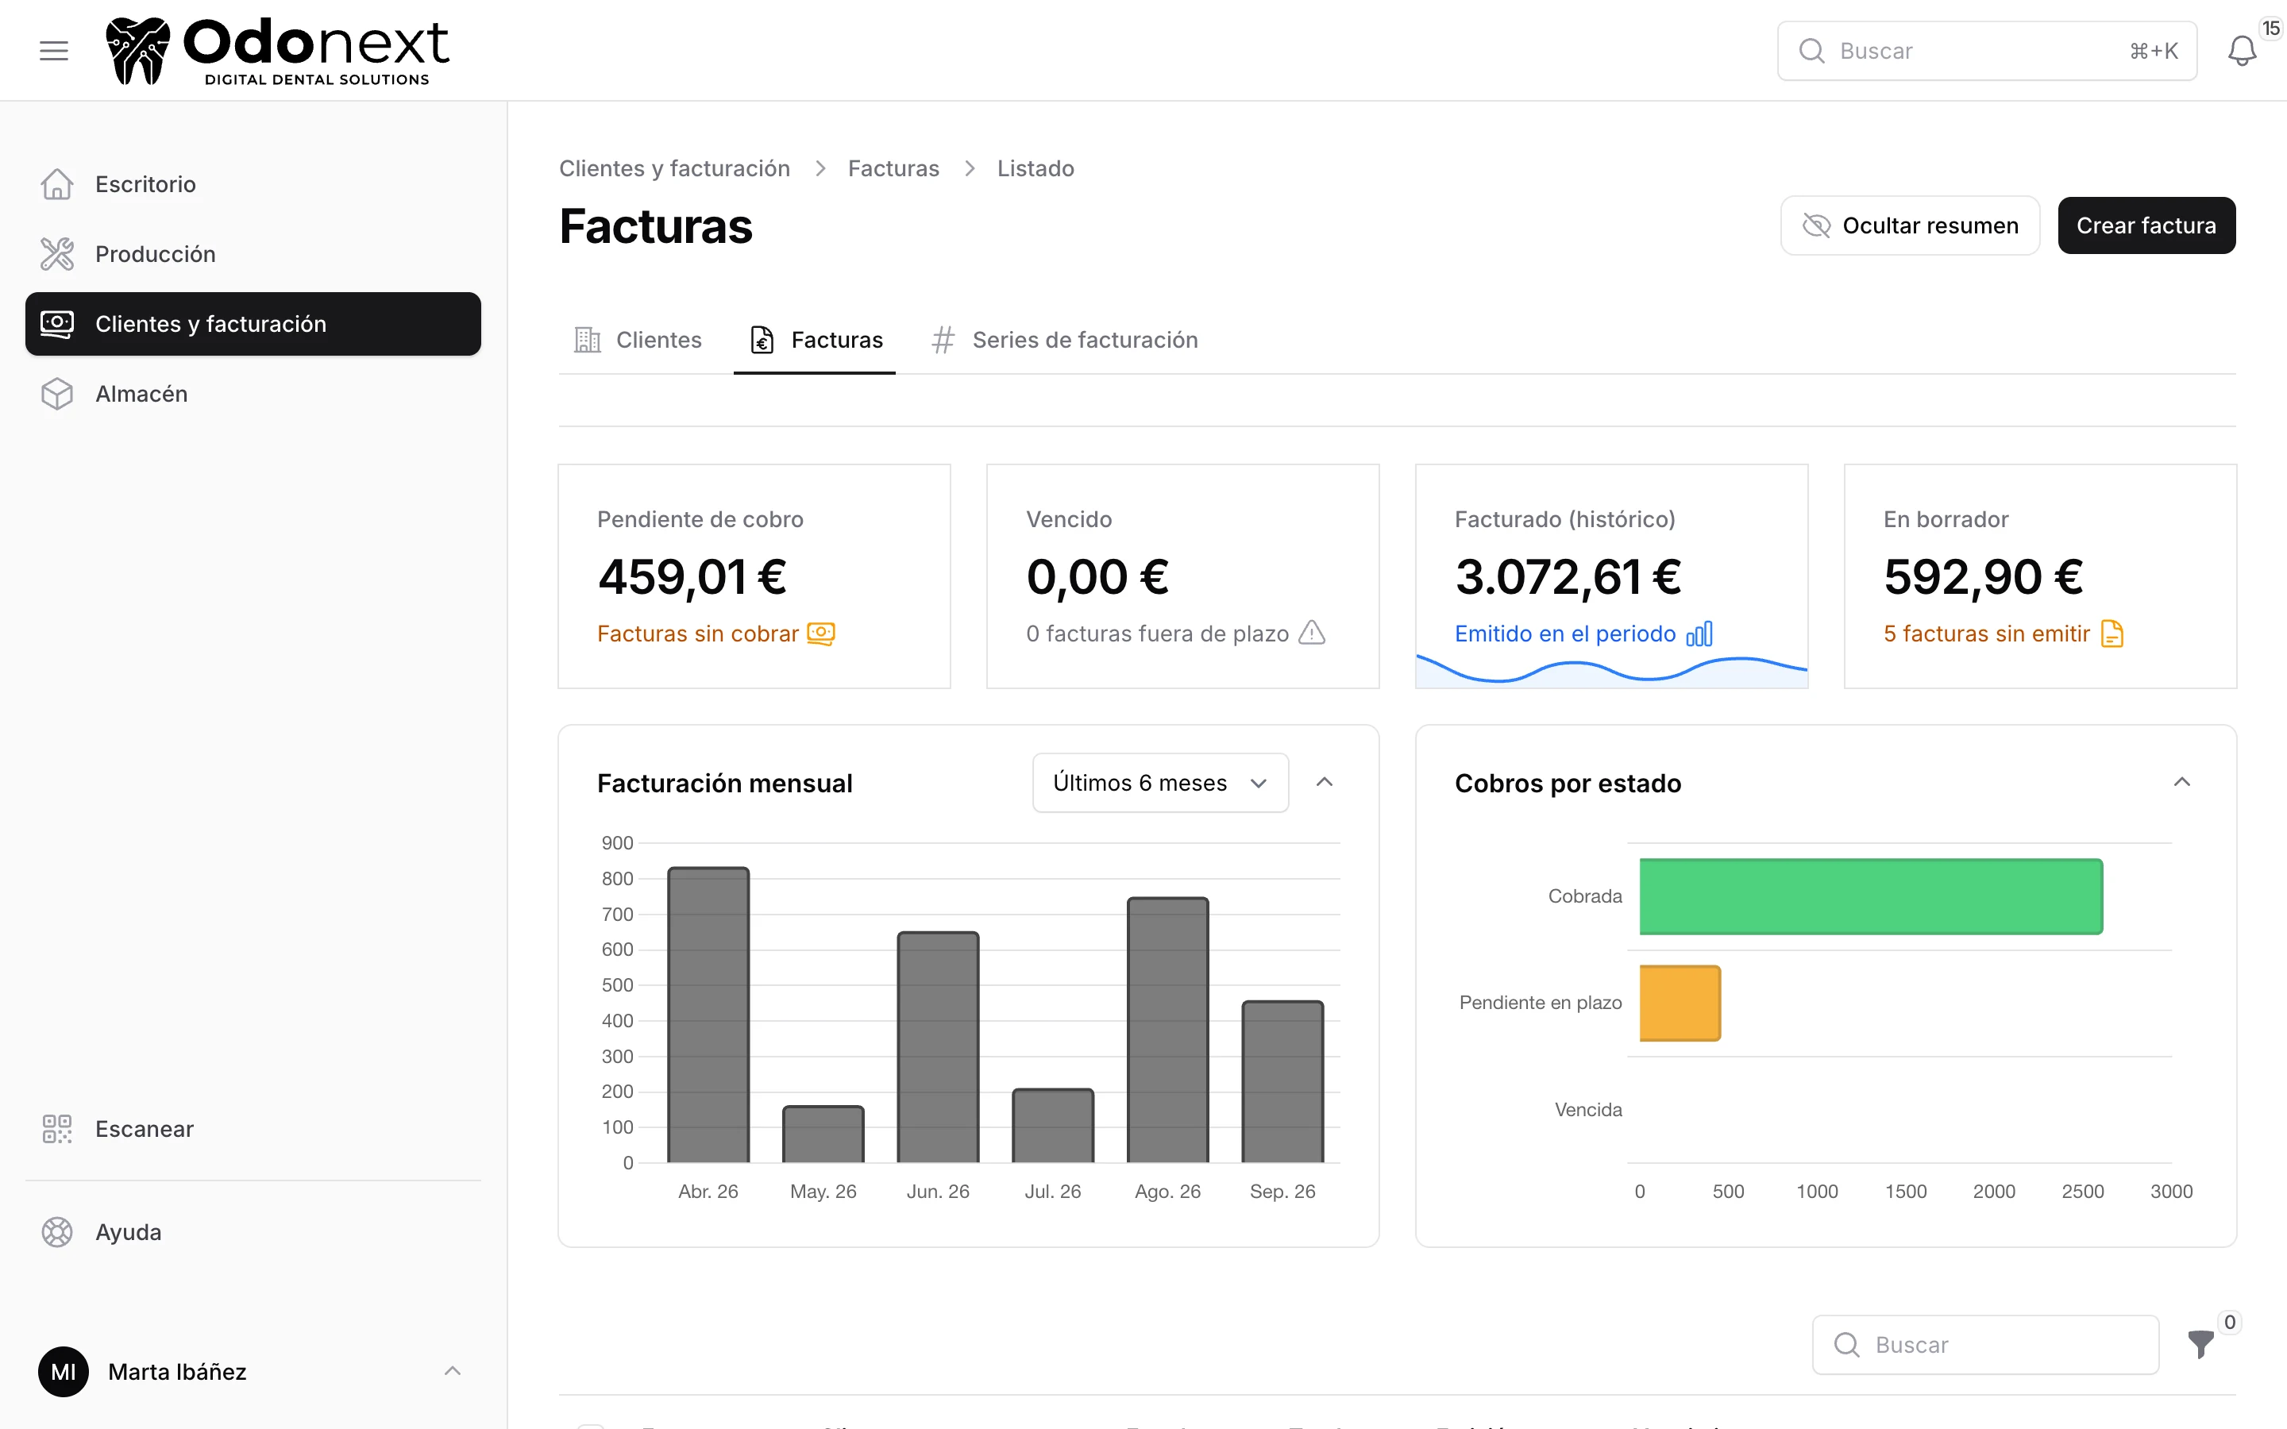The width and height of the screenshot is (2287, 1429).
Task: Click the Ago. 26 chart bar
Action: click(x=1168, y=1030)
